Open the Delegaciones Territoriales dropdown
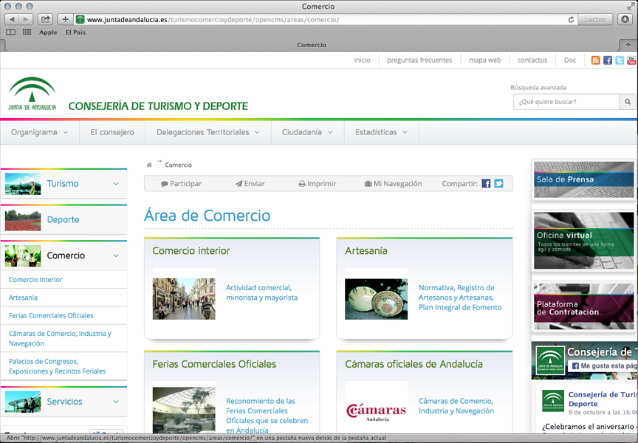The height and width of the screenshot is (443, 638). [x=207, y=132]
